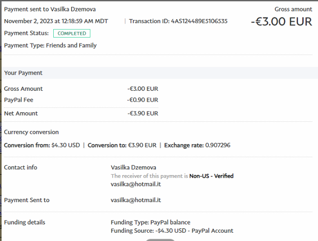Screen dimensions: 318x241
Task: Click the Vasilka Dzemova name in Contact info
Action: [x=133, y=167]
